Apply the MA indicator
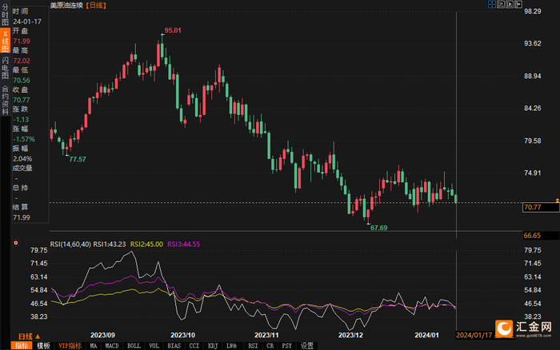 (x=94, y=346)
